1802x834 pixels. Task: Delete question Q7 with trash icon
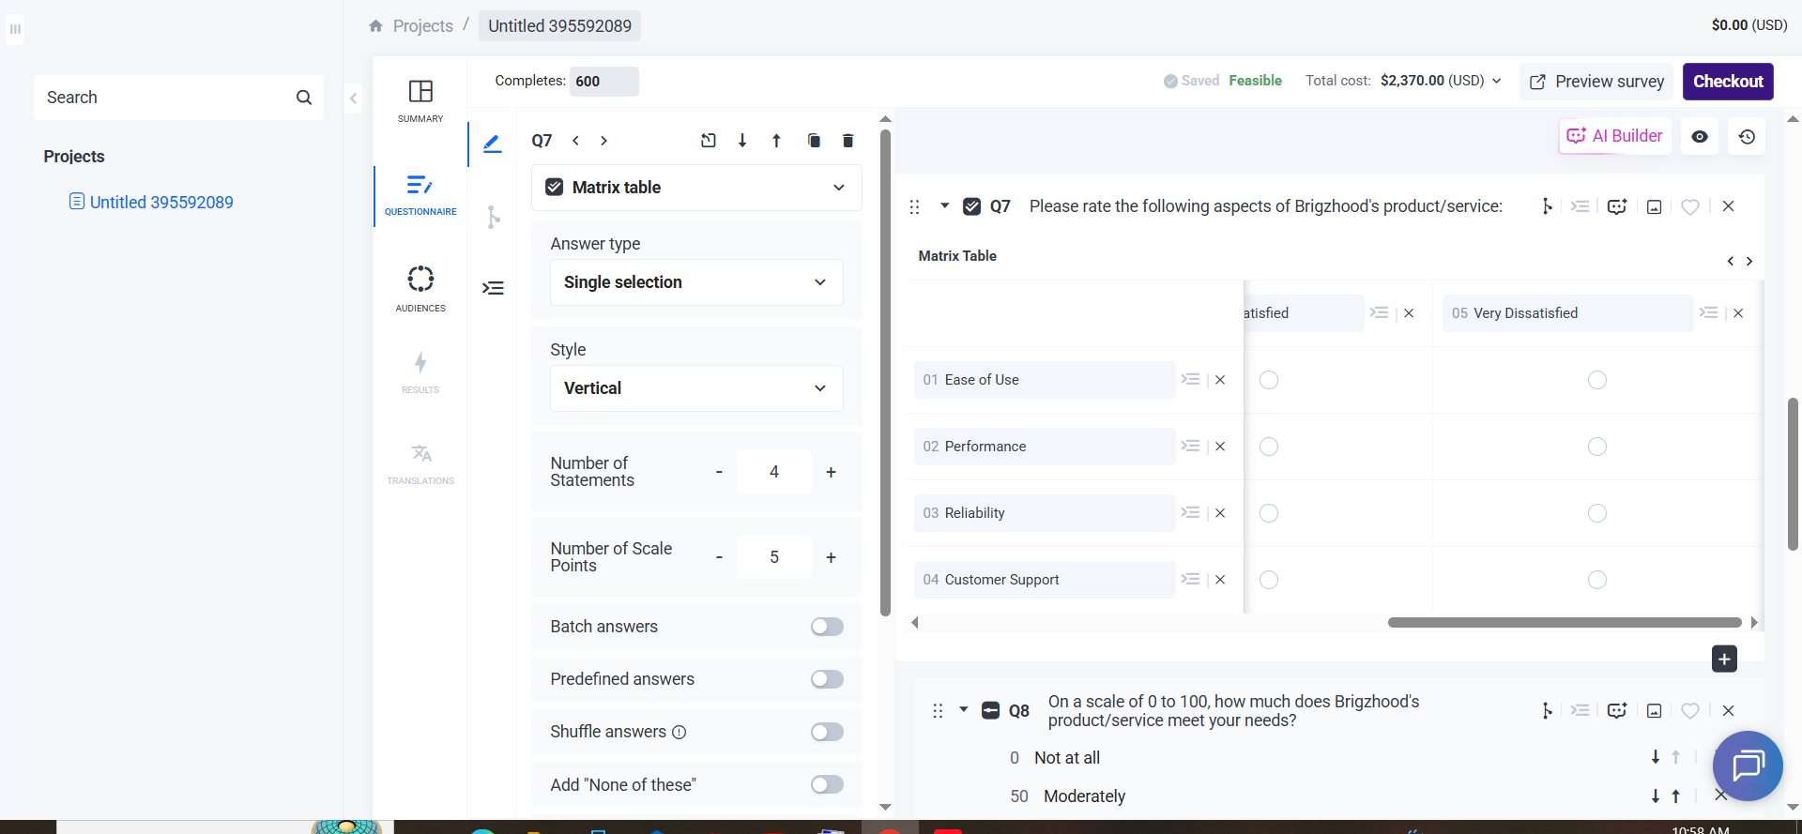point(848,141)
